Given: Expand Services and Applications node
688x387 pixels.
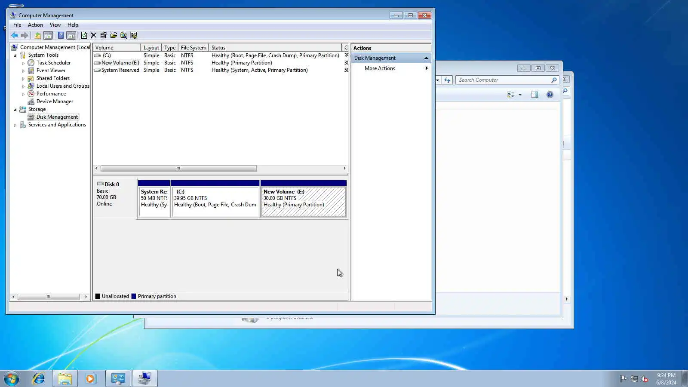Looking at the screenshot, I should click(x=15, y=125).
